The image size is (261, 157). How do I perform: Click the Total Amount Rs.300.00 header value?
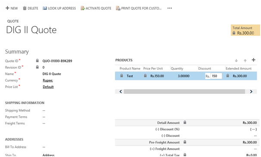click(x=245, y=33)
